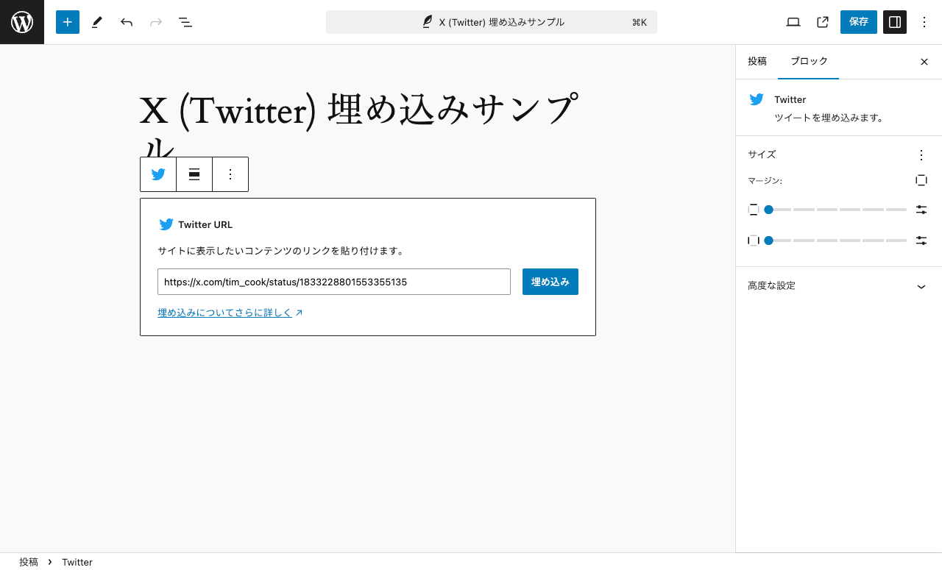Image resolution: width=942 pixels, height=570 pixels.
Task: Click the マージン: label
Action: (765, 181)
